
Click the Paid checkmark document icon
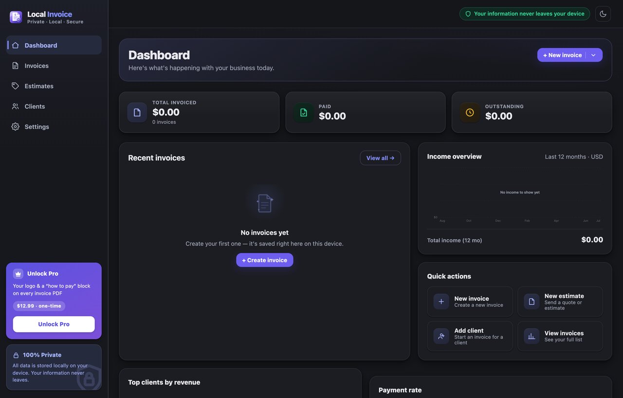304,112
